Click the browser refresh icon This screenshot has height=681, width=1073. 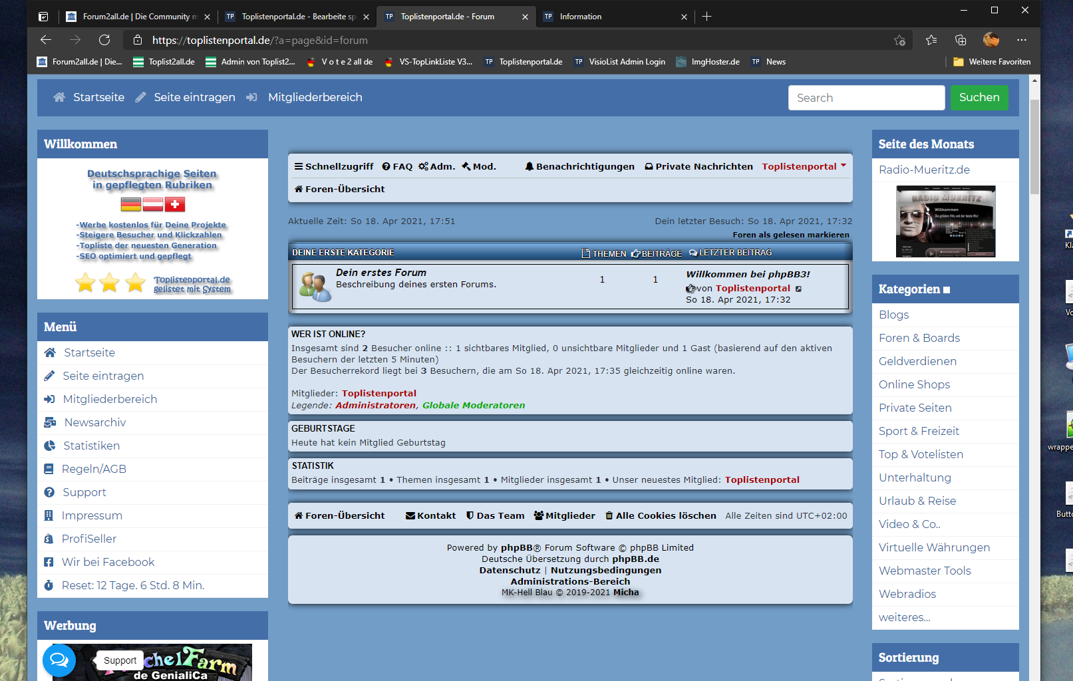(x=104, y=40)
